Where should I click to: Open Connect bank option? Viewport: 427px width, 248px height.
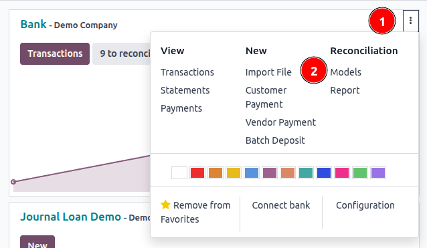pos(281,205)
